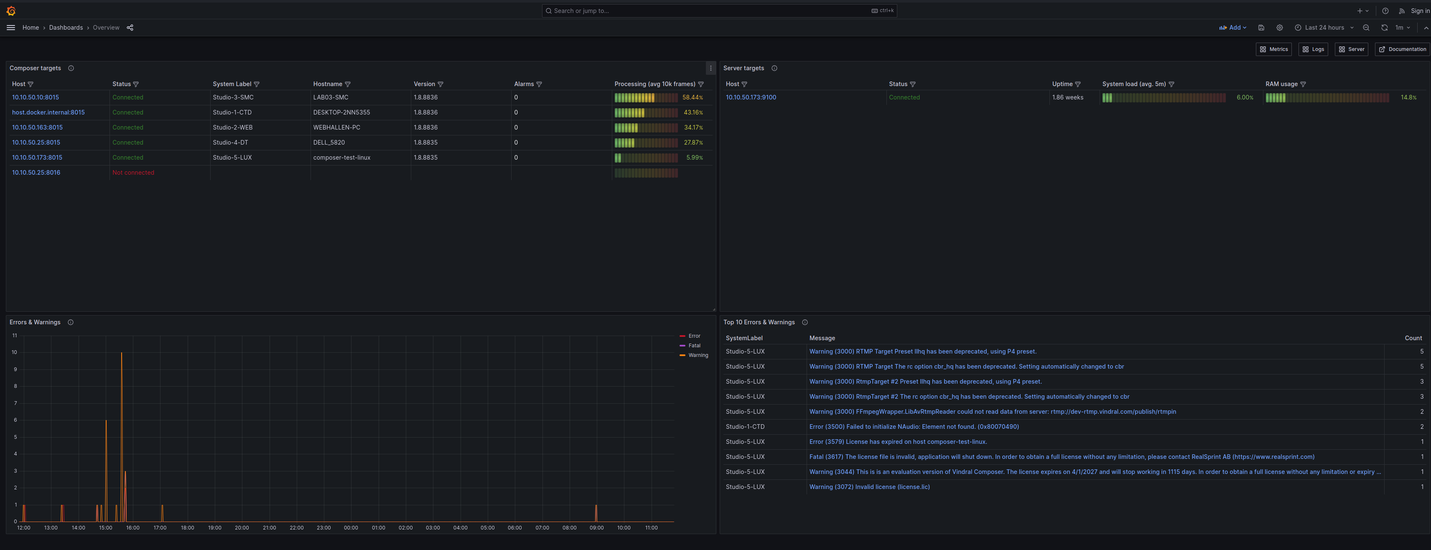Click Studio-3-SMC processing gauge bar
The width and height of the screenshot is (1431, 550).
click(x=646, y=97)
